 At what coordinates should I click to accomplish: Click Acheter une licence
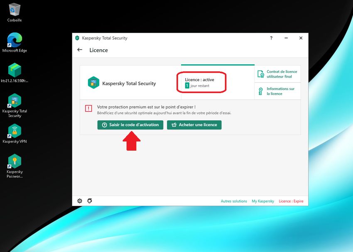[x=194, y=125]
